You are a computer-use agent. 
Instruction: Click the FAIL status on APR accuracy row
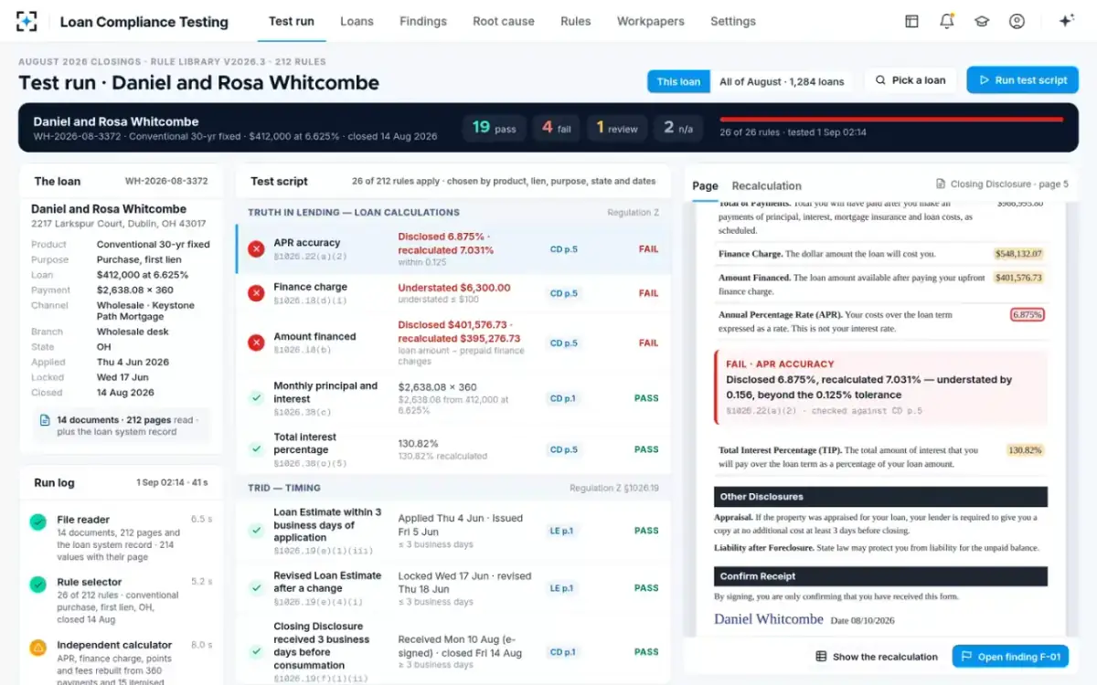(x=648, y=249)
